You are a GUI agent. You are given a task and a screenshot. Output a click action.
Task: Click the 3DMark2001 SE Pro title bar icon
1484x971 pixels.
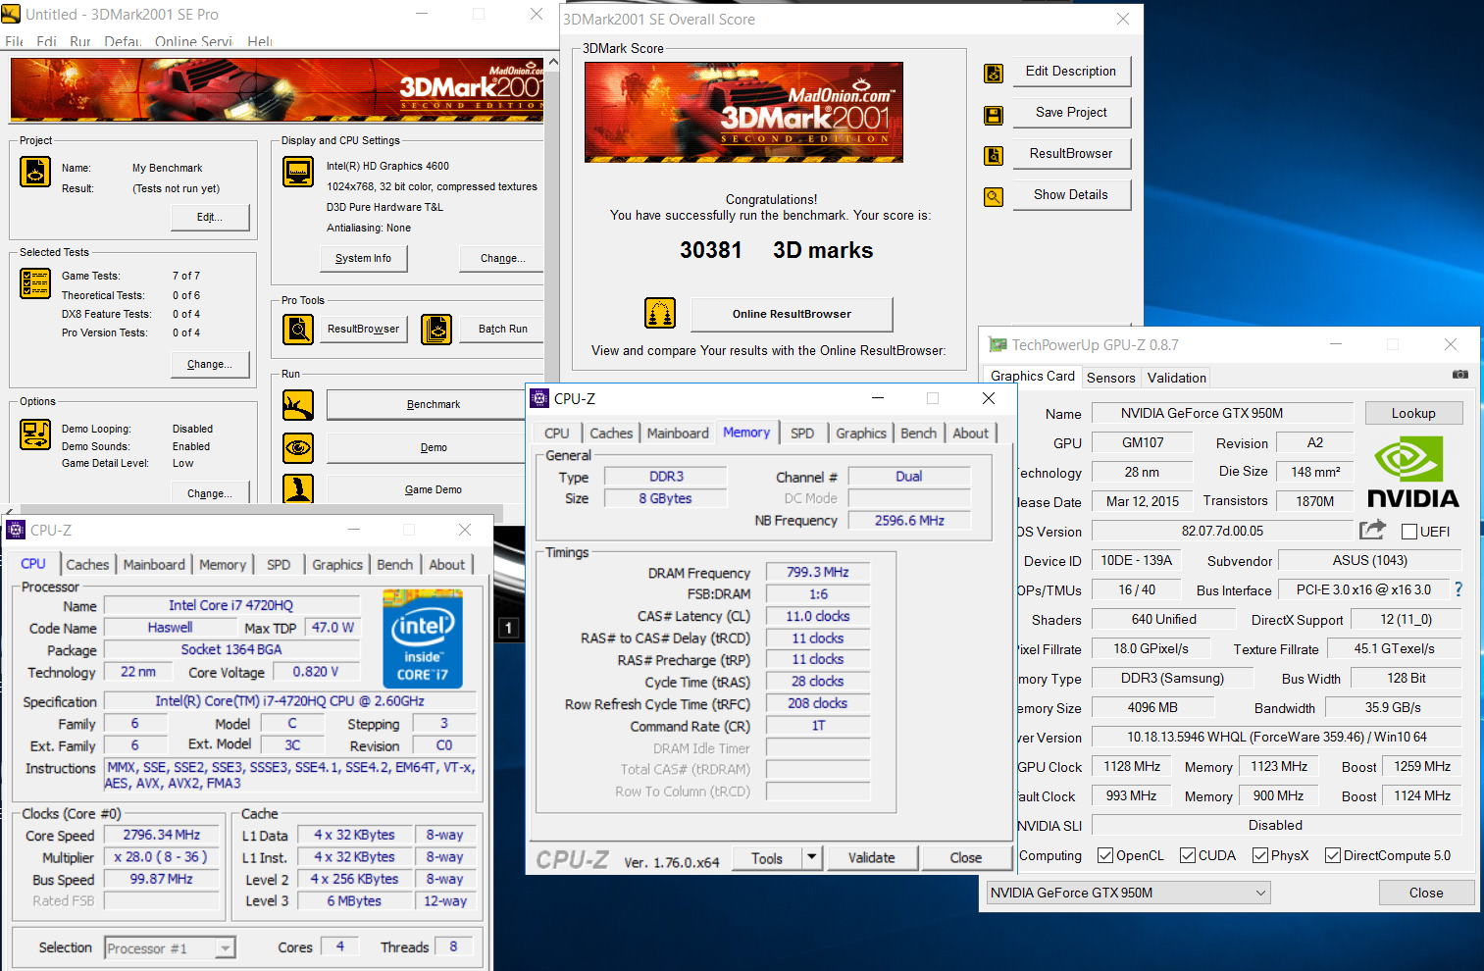(11, 14)
